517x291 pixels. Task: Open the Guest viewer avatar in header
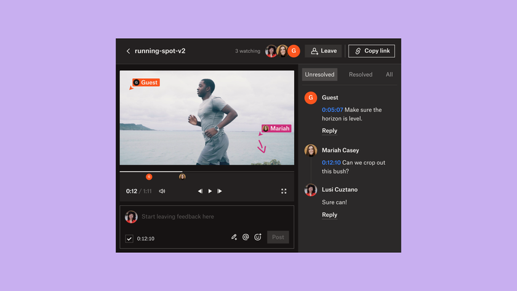[294, 51]
